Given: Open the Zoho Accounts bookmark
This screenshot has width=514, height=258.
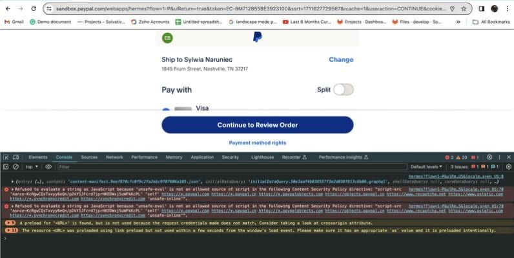Looking at the screenshot, I should click(150, 22).
